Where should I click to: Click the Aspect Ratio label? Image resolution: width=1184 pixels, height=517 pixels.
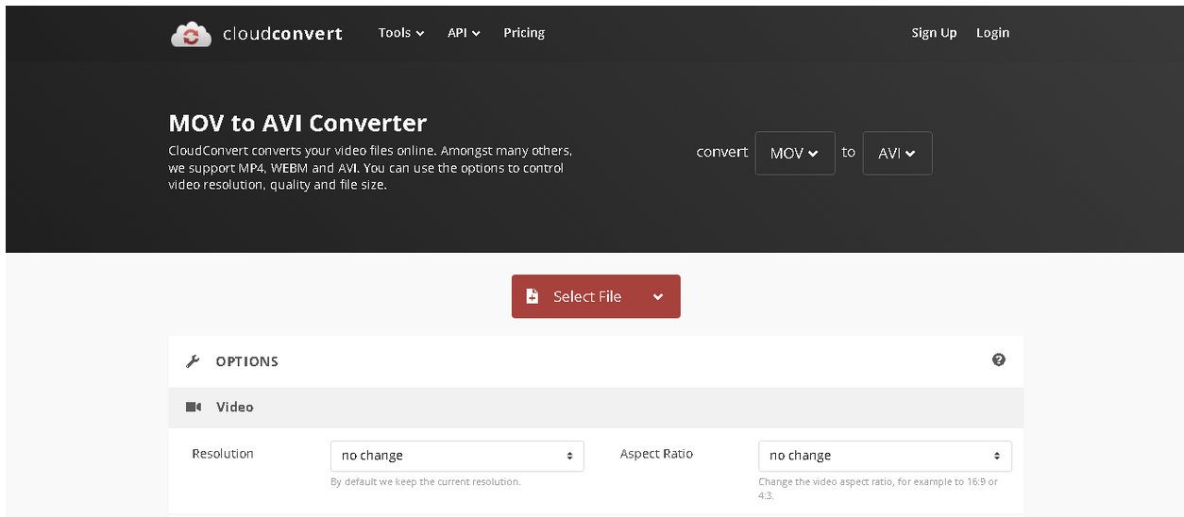click(x=656, y=454)
